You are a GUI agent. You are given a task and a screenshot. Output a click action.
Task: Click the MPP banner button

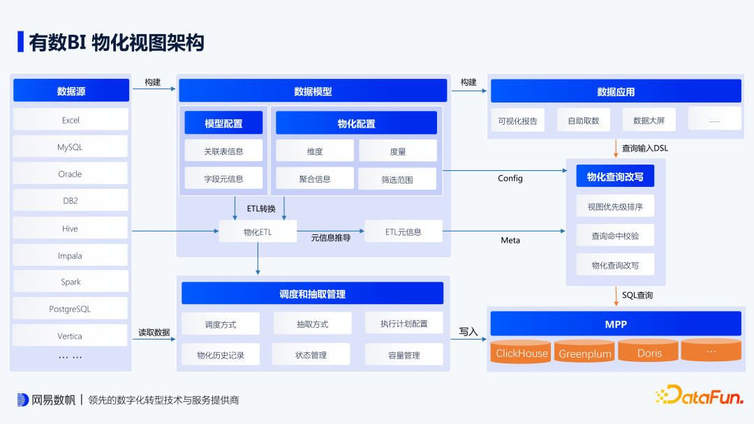click(x=615, y=323)
